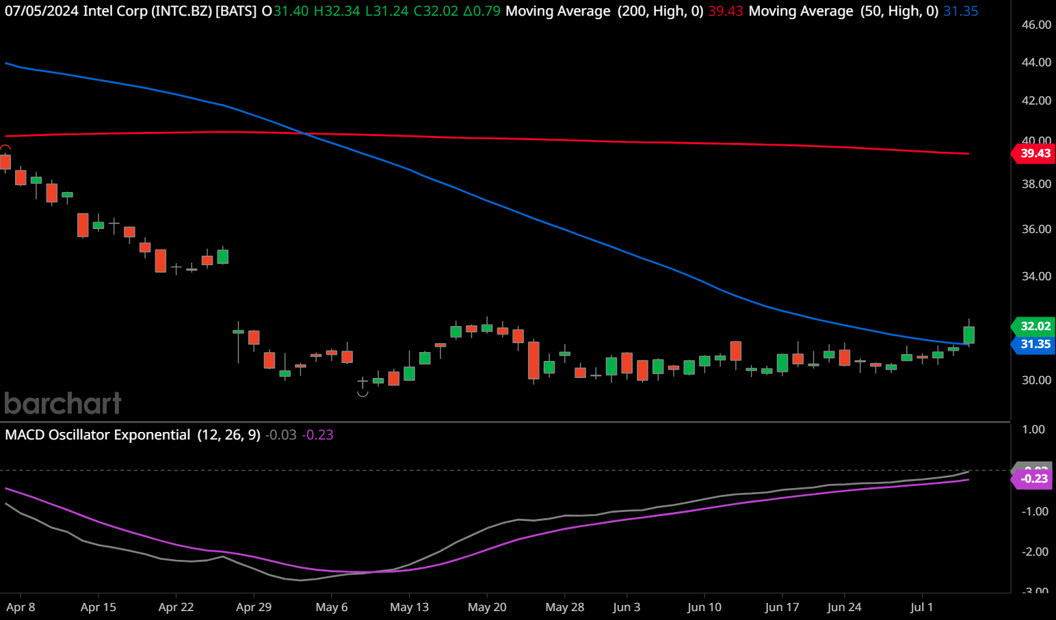Click the 46.00 price axis label
Screen dimensions: 1056x620
pos(1036,25)
